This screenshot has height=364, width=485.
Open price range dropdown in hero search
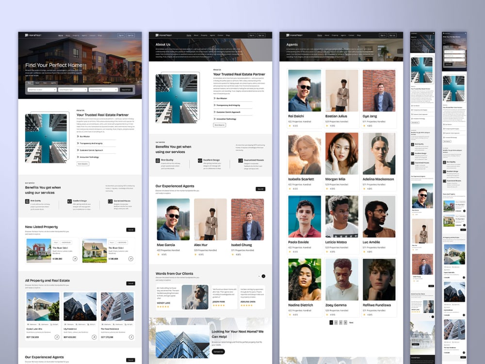[x=103, y=90]
